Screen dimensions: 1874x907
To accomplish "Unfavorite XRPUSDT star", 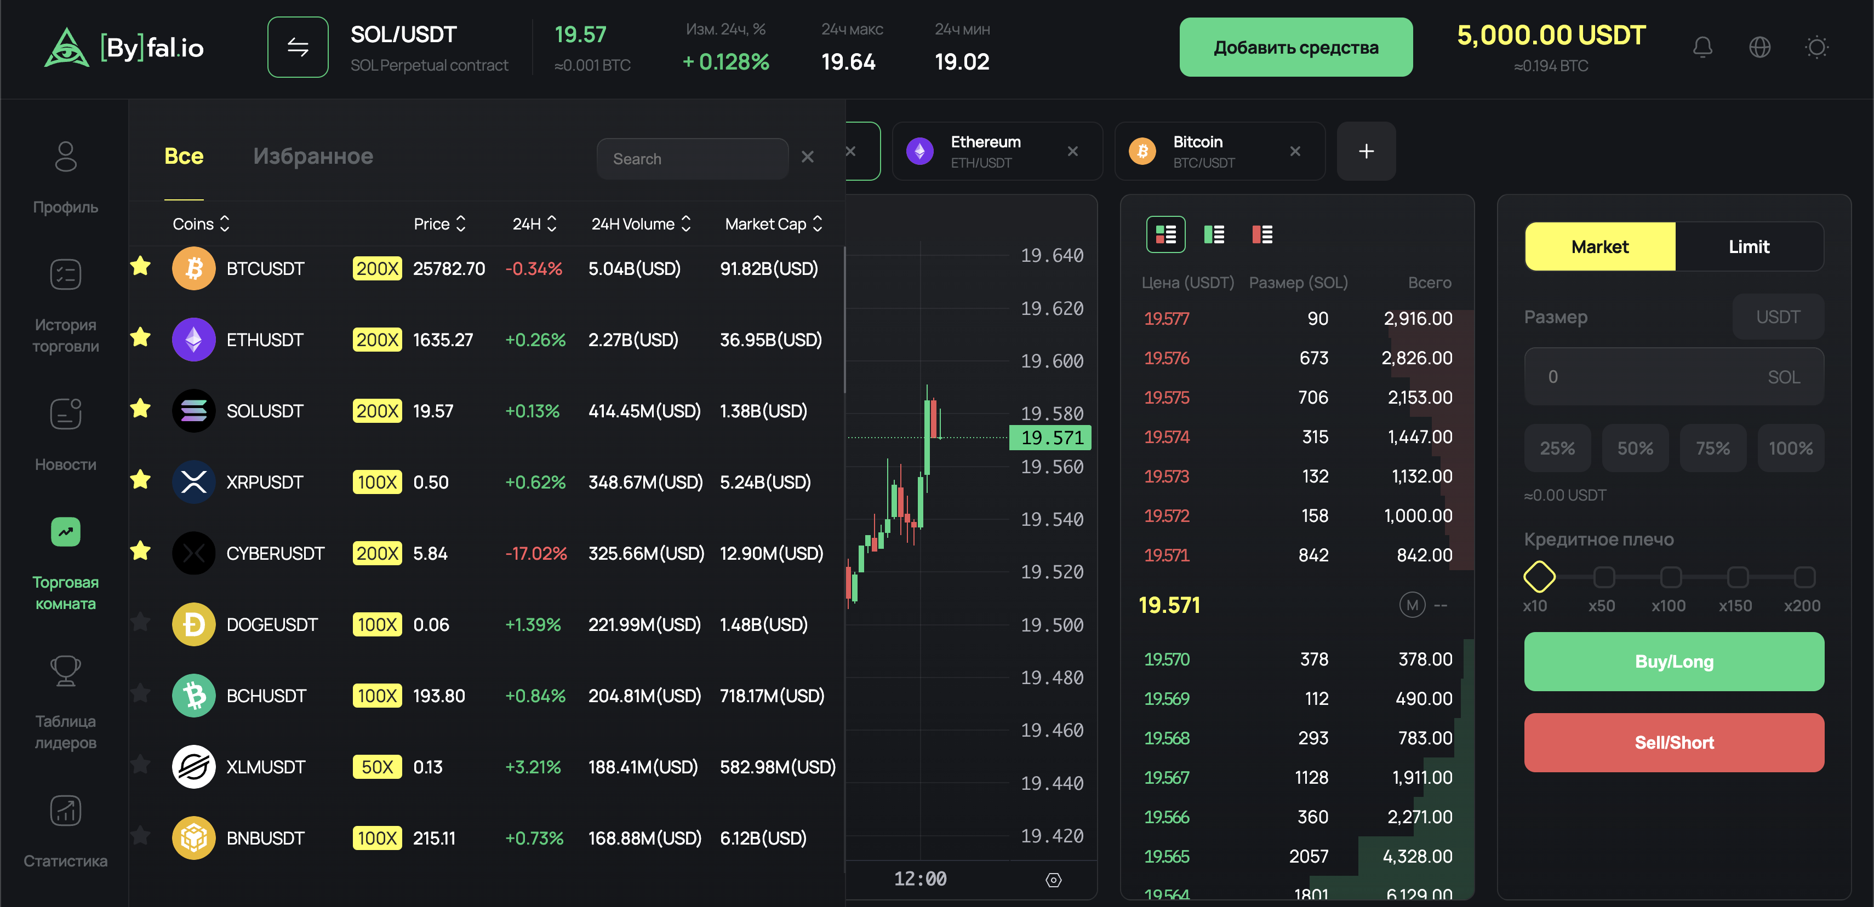I will 140,480.
